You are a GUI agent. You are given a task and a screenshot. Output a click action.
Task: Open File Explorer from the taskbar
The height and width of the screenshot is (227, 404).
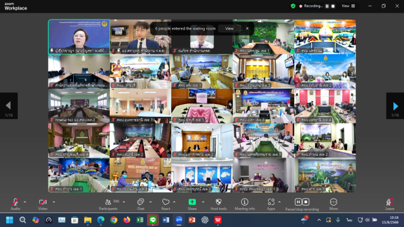[88, 220]
